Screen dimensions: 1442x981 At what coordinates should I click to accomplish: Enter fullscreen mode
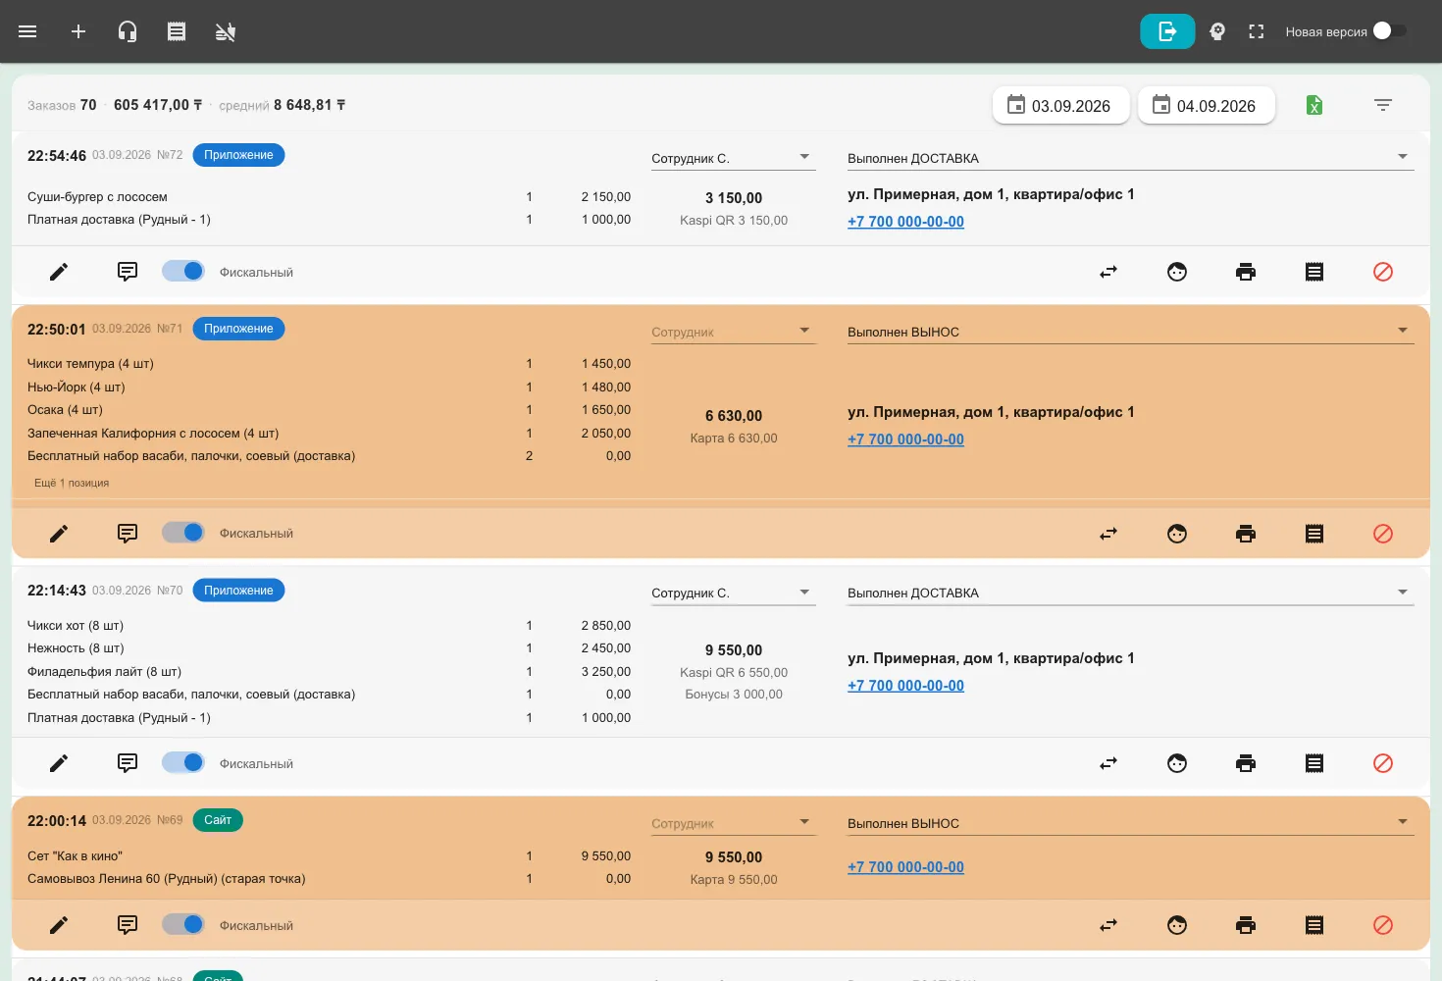pos(1257,31)
